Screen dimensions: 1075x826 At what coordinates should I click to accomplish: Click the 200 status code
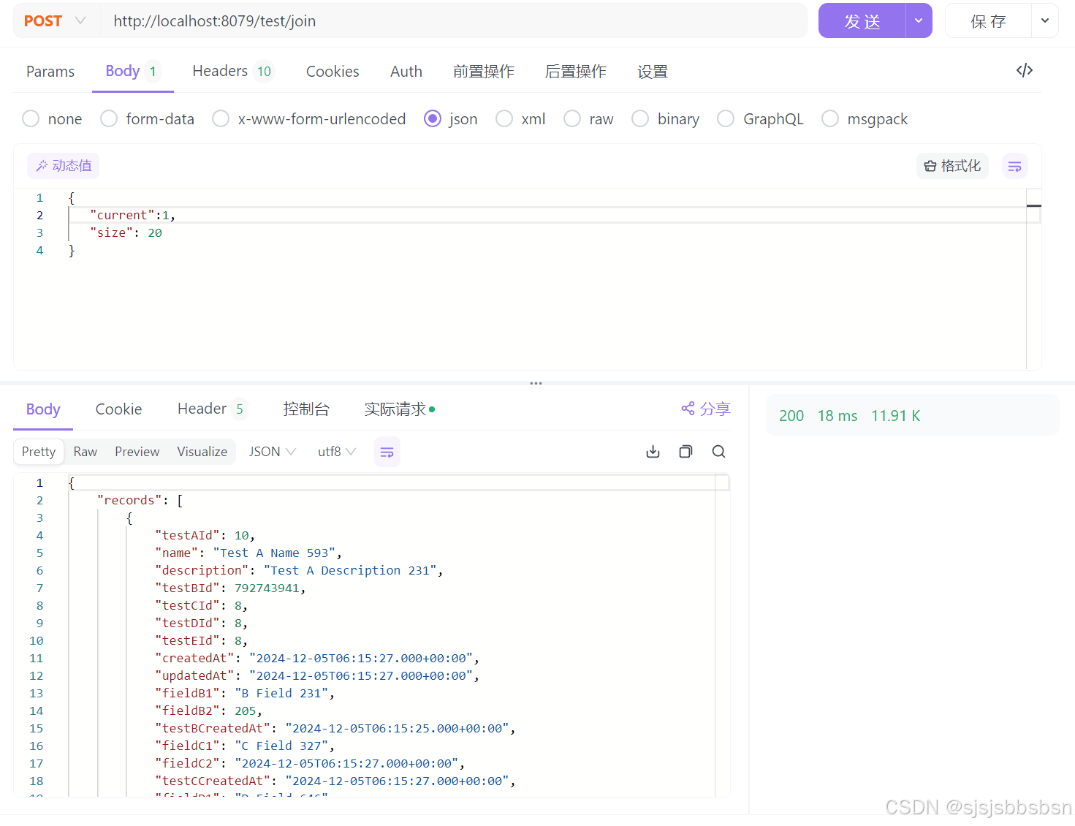[791, 416]
